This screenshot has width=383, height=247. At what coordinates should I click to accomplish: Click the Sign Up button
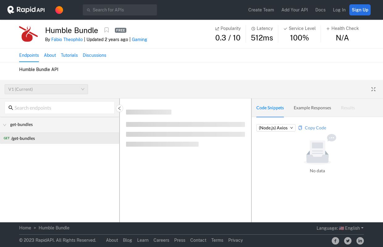point(360,10)
